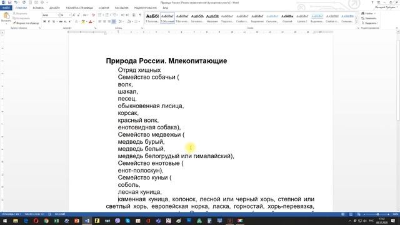
Task: Click the Replace (Заменить) command
Action: (369, 18)
